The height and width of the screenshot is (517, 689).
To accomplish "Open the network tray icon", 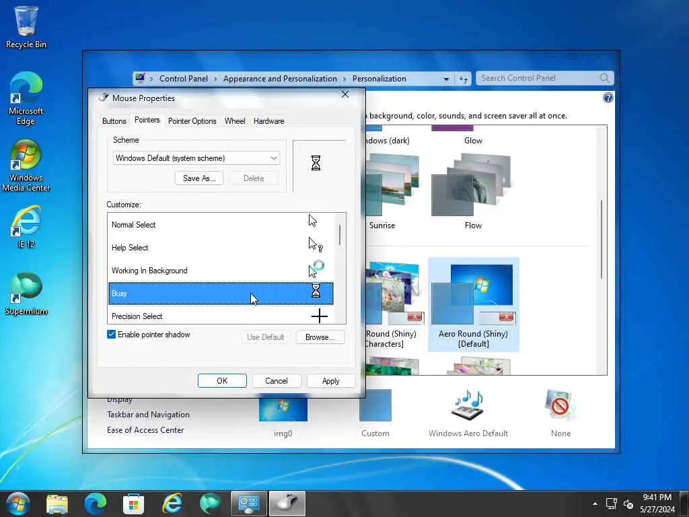I will coord(611,504).
